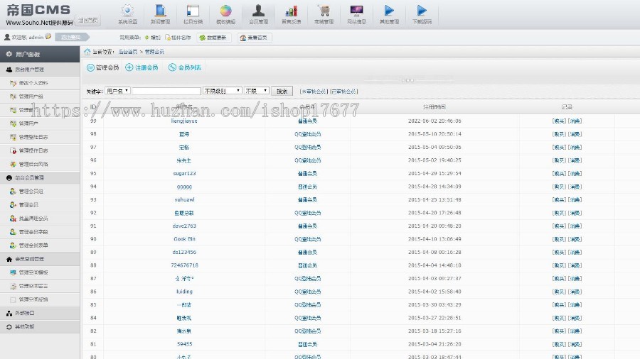Click the 返回首页 button near logo

coord(87,20)
